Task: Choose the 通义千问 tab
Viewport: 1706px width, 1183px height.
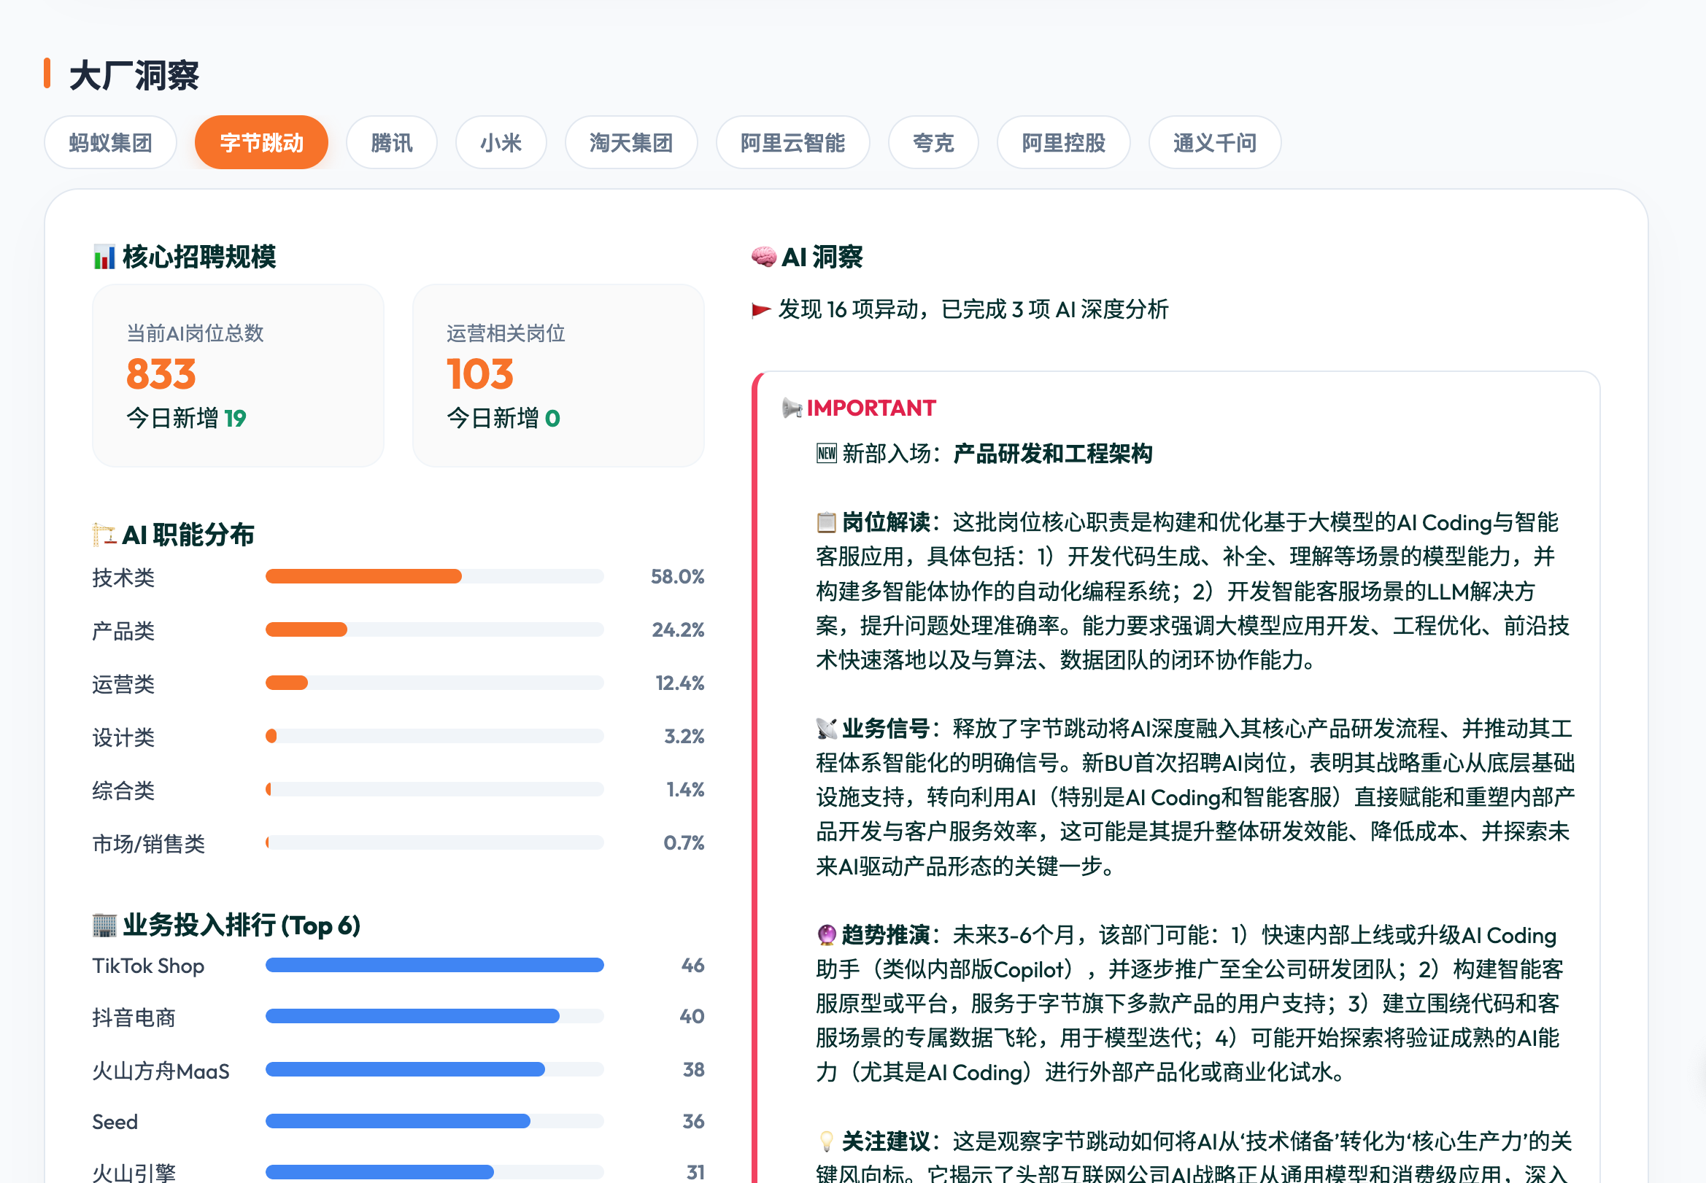Action: pos(1215,142)
